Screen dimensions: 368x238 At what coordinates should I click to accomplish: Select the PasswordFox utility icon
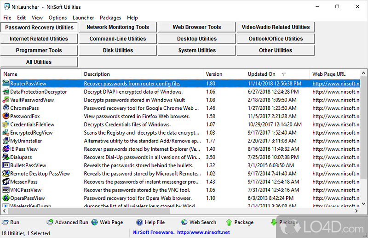point(6,117)
